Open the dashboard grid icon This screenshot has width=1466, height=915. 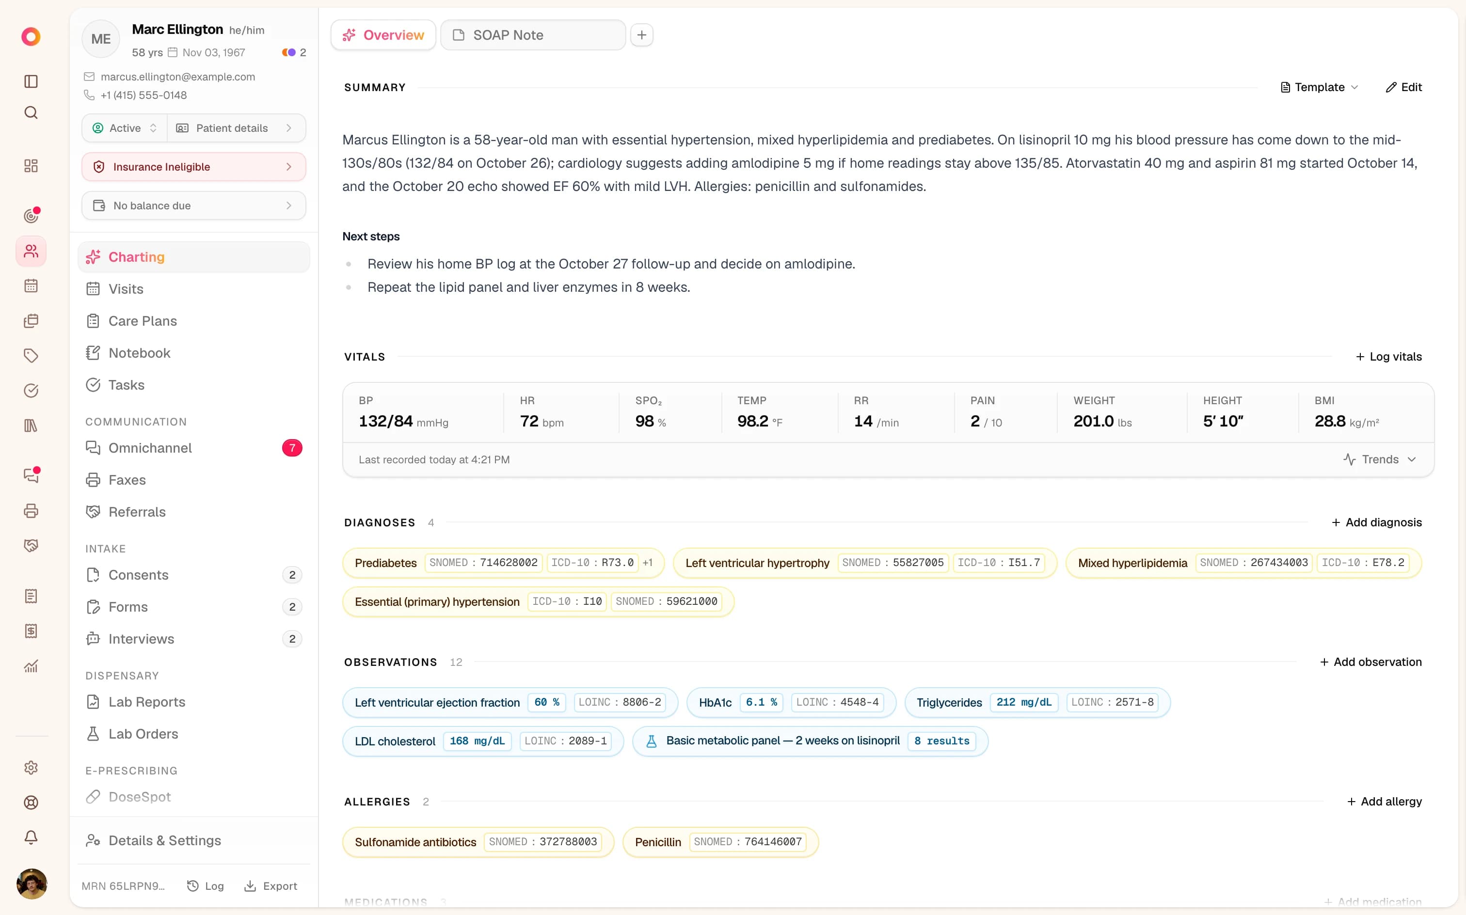(x=31, y=166)
